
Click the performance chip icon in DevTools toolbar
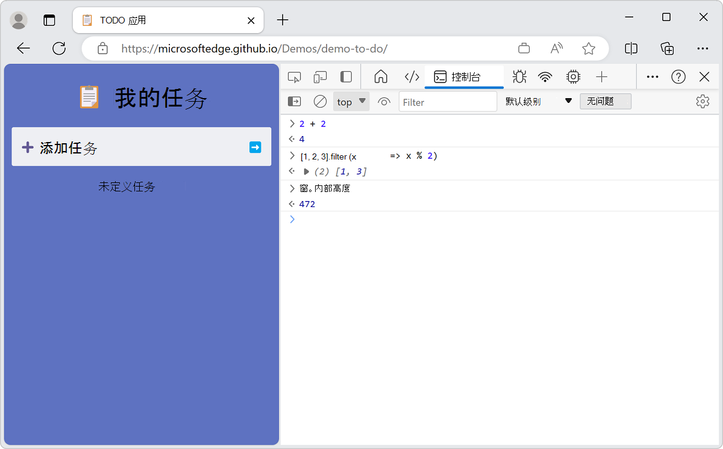572,76
